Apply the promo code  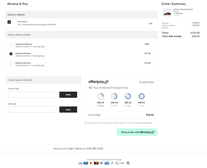(x=68, y=95)
